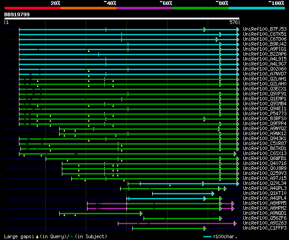Click the UniRef100_A4L9G7 label
The width and height of the screenshot is (289, 240).
coord(265,64)
